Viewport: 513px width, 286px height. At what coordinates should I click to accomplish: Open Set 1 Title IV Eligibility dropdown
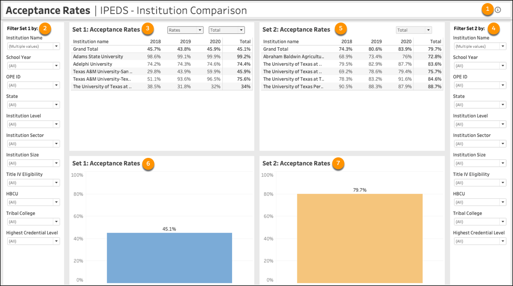coord(33,182)
